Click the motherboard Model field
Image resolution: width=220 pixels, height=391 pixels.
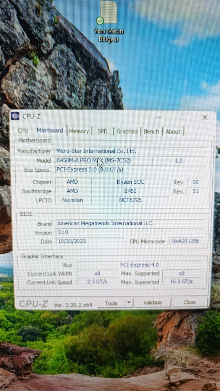click(x=103, y=160)
